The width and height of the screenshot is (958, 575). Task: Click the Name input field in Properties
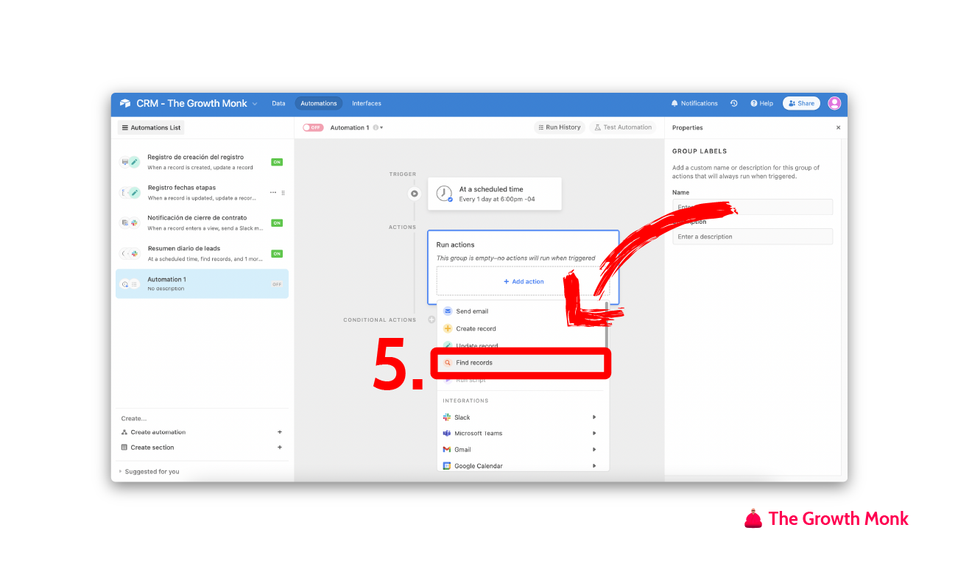click(x=753, y=207)
